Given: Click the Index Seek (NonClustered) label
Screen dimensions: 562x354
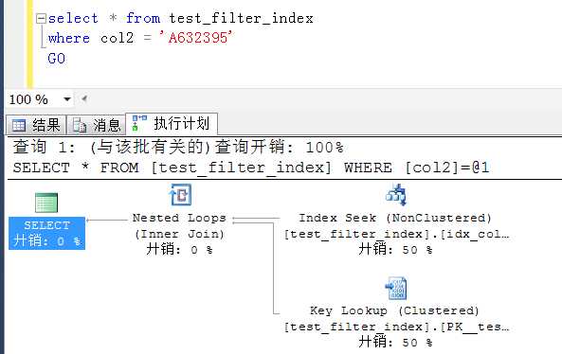Looking at the screenshot, I should click(x=395, y=218).
